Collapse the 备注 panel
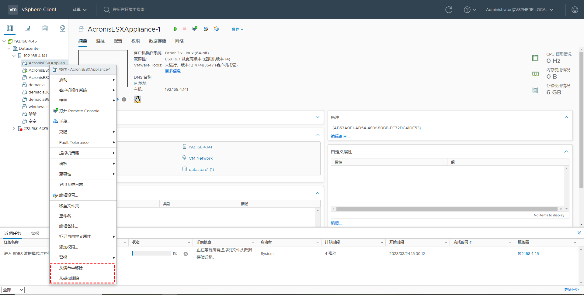 pos(566,117)
